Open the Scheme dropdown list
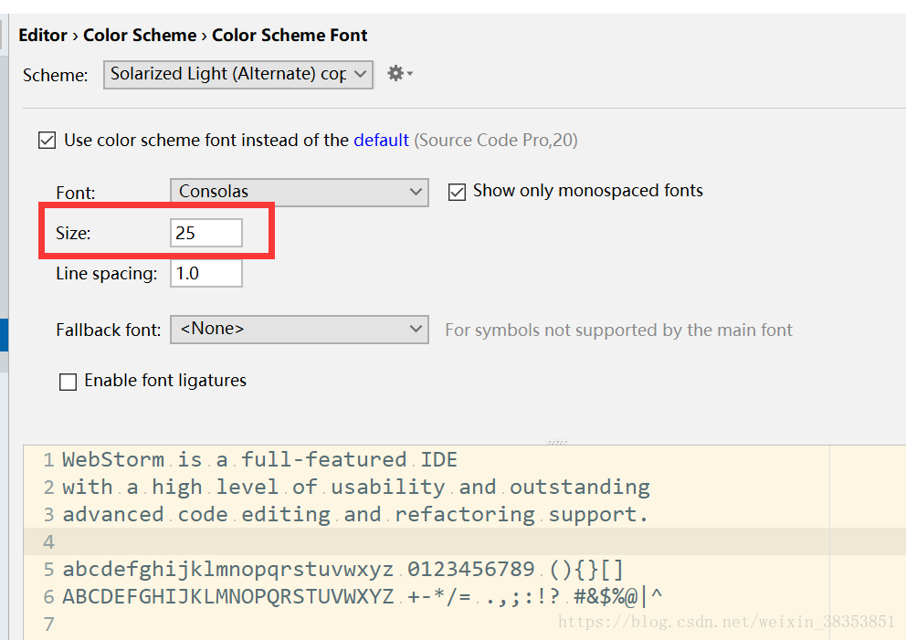Image resolution: width=906 pixels, height=640 pixels. [x=239, y=74]
